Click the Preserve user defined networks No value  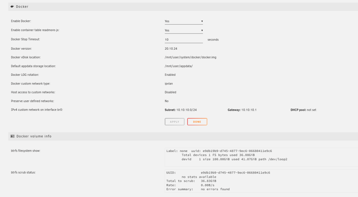(166, 101)
